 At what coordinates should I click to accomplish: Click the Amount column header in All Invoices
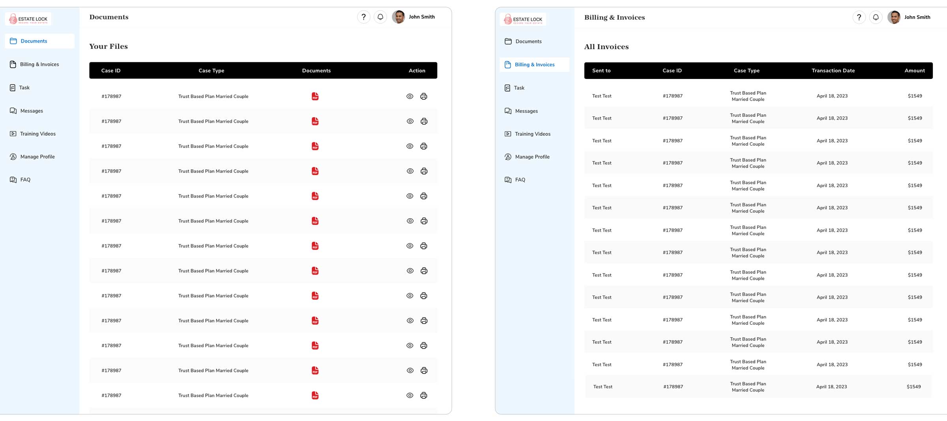[x=914, y=71]
